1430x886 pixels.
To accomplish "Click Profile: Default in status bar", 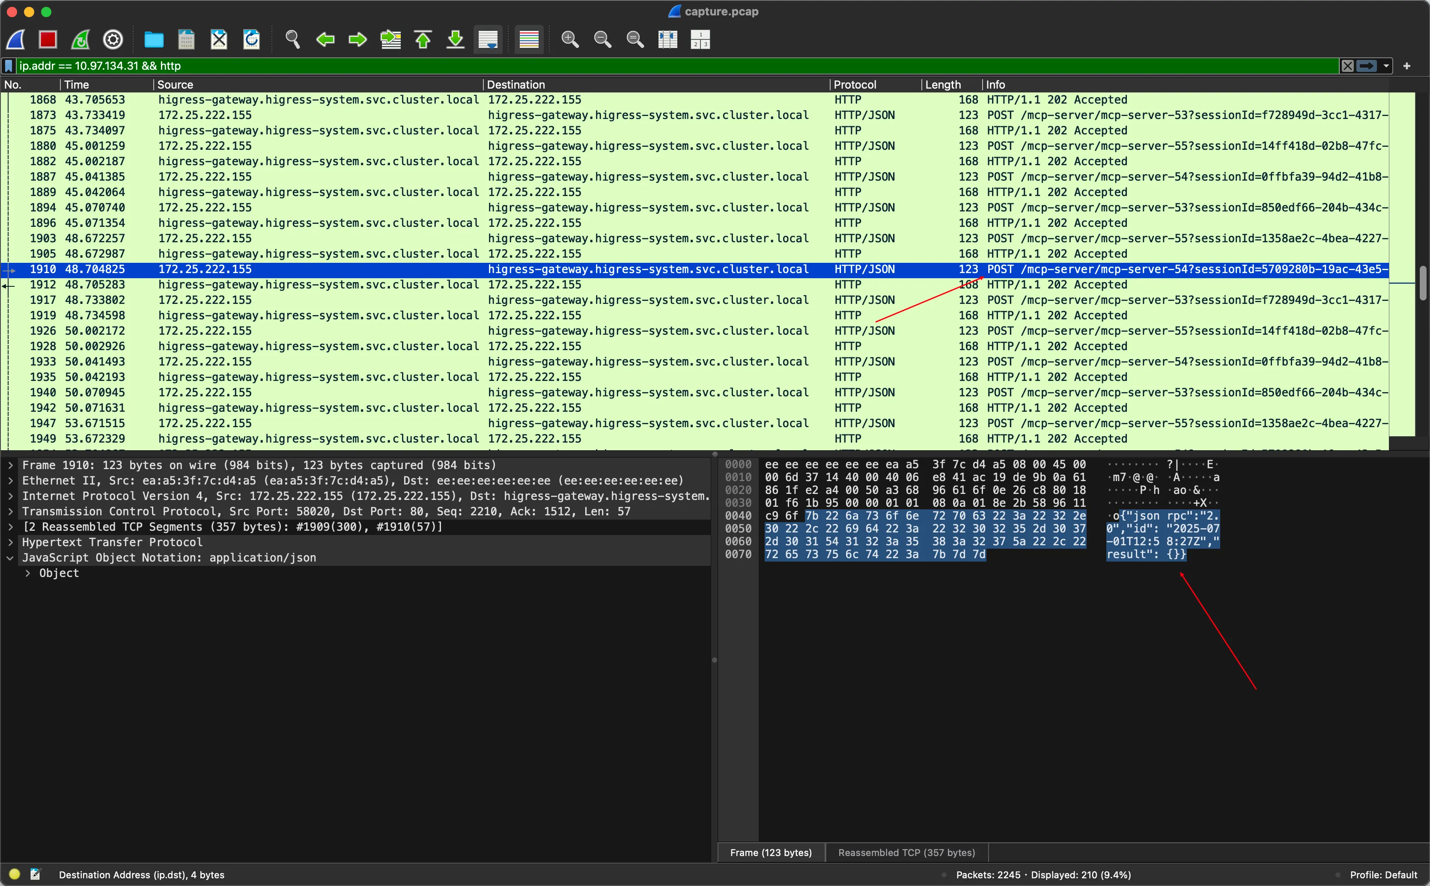I will (1384, 875).
